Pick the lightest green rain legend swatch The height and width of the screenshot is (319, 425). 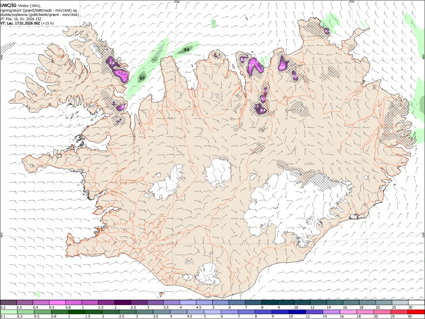click(9, 312)
